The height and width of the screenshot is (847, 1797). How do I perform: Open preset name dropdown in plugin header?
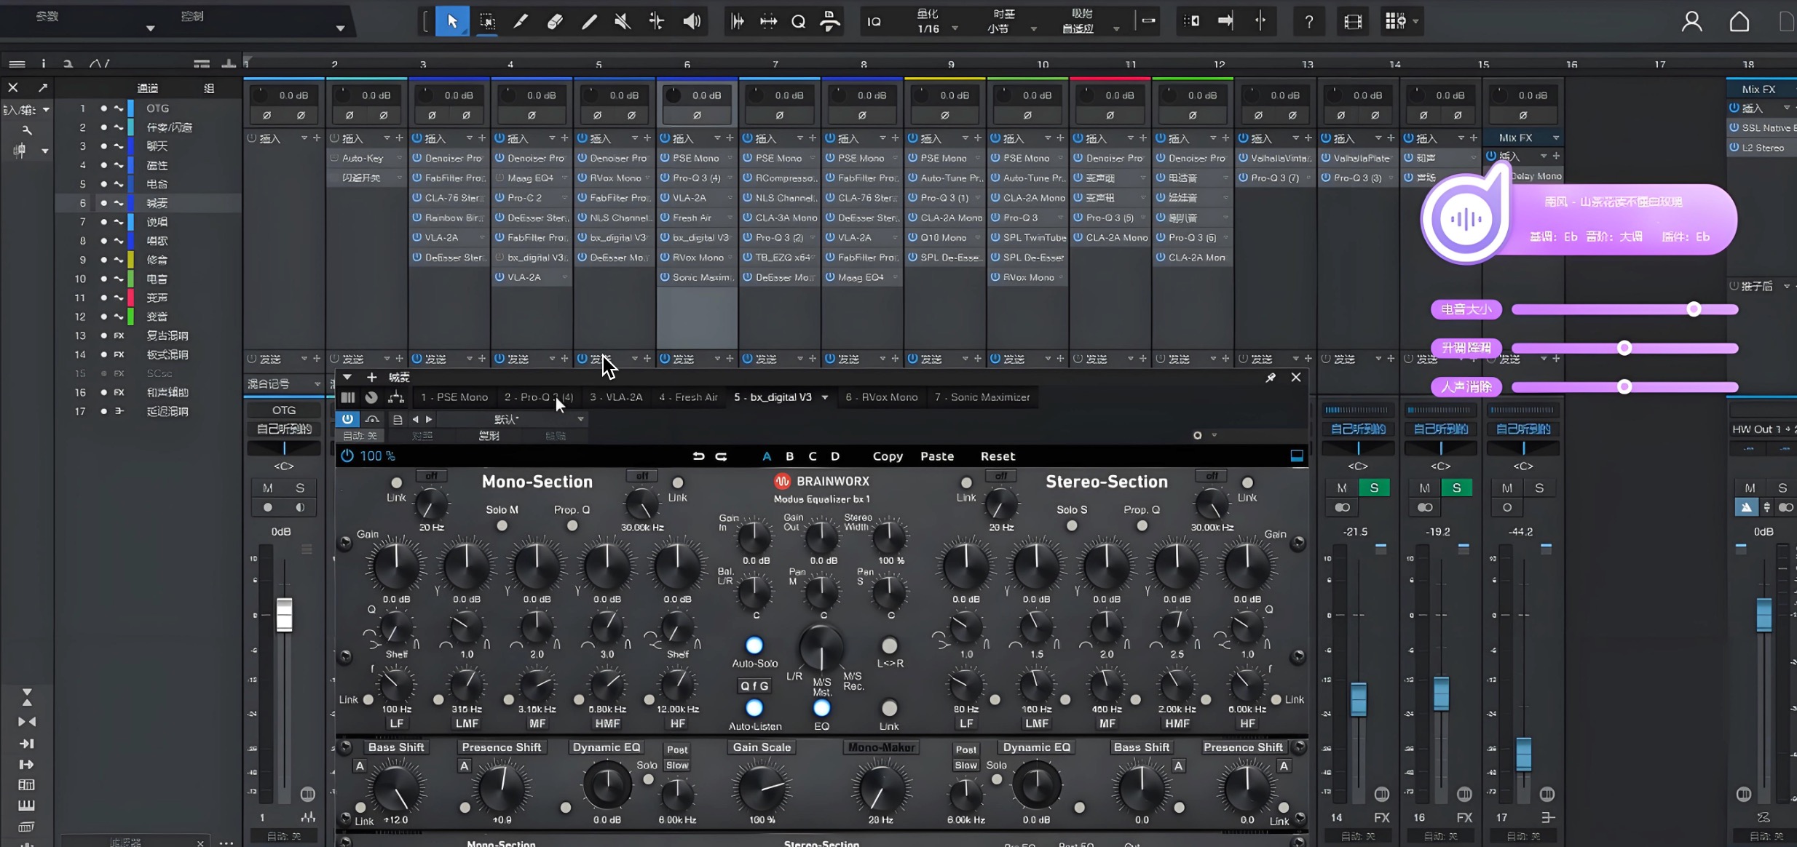pos(580,419)
